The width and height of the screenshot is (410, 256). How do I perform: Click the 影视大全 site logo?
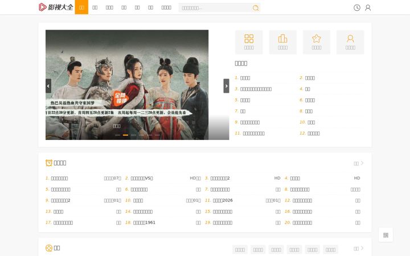pyautogui.click(x=56, y=7)
